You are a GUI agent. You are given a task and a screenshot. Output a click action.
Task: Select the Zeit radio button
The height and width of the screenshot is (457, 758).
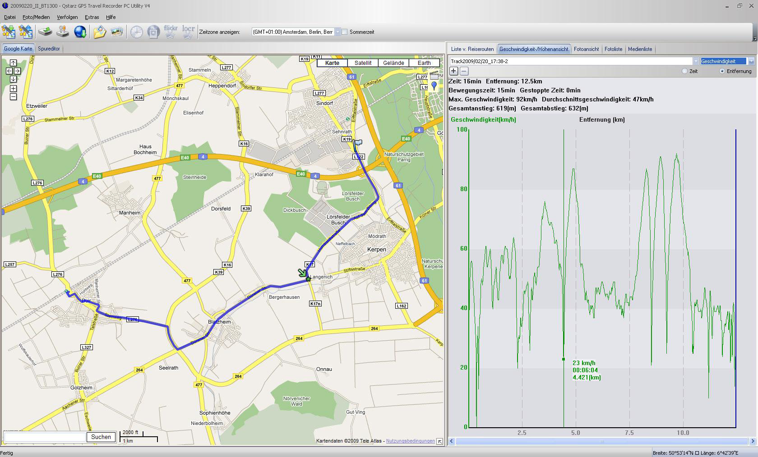click(684, 71)
